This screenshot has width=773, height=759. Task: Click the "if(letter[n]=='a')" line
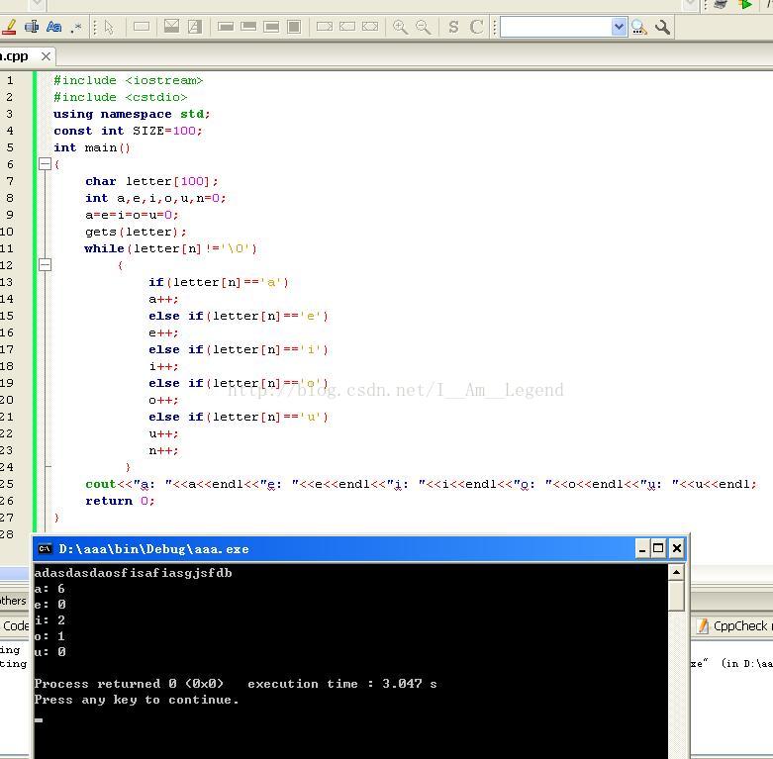tap(219, 282)
